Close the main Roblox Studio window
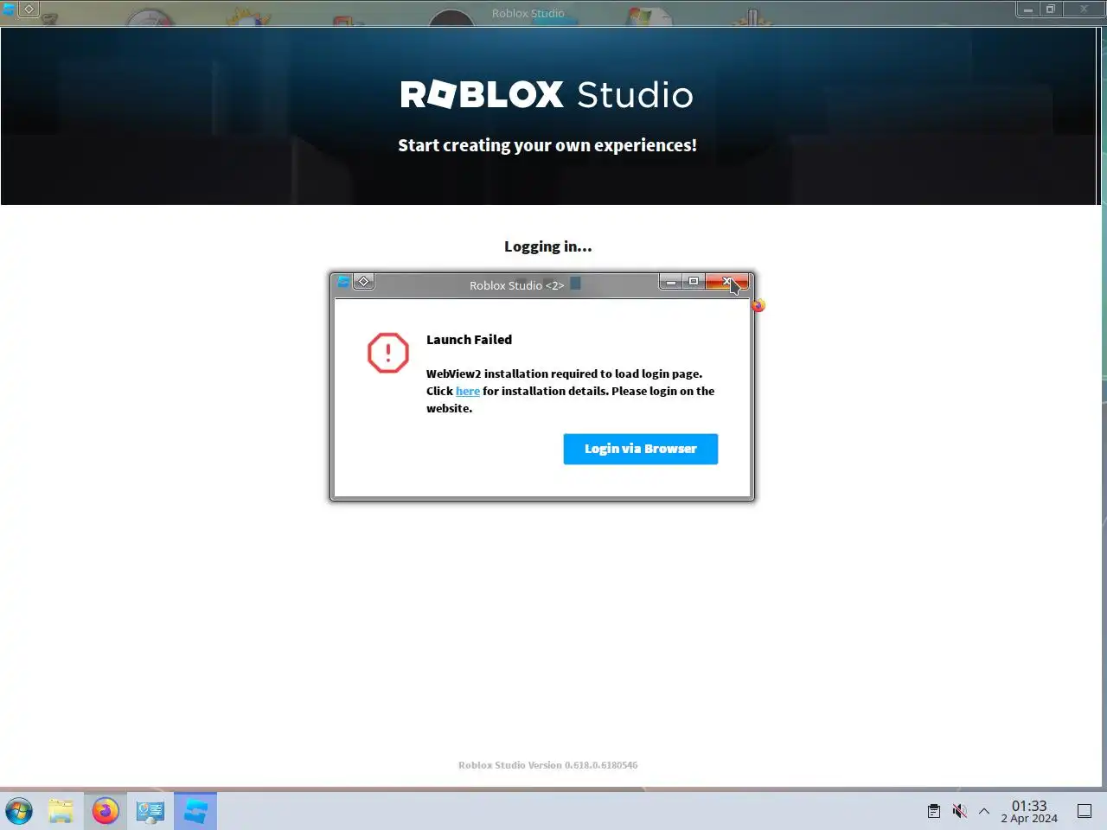Image resolution: width=1107 pixels, height=830 pixels. (1084, 10)
